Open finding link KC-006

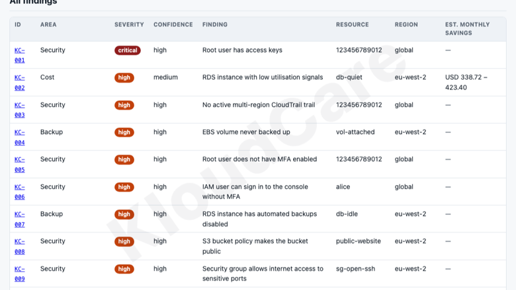tap(19, 192)
